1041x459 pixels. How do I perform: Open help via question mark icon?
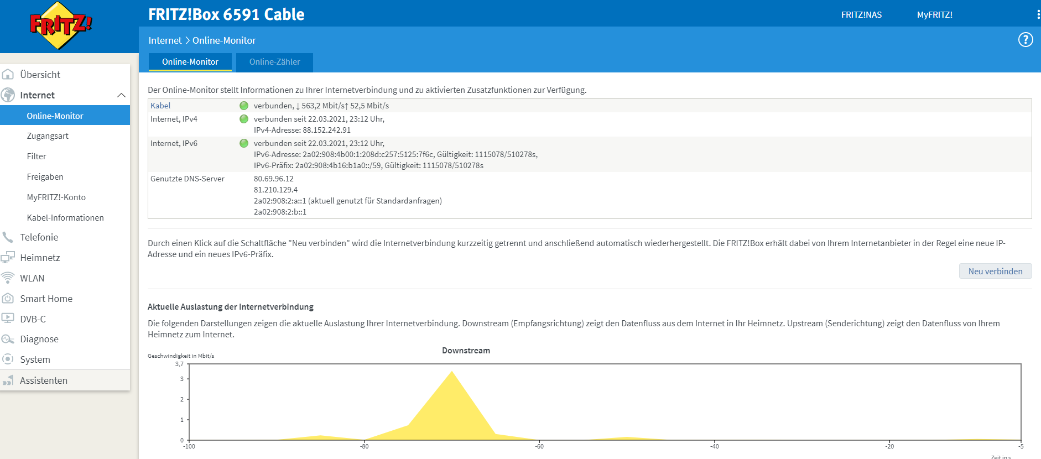pyautogui.click(x=1026, y=40)
